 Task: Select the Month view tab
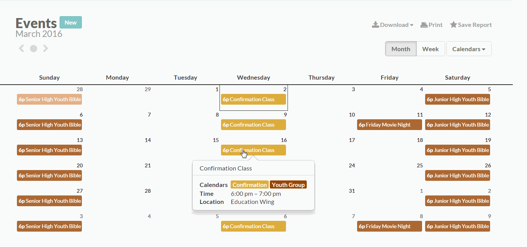pyautogui.click(x=401, y=48)
